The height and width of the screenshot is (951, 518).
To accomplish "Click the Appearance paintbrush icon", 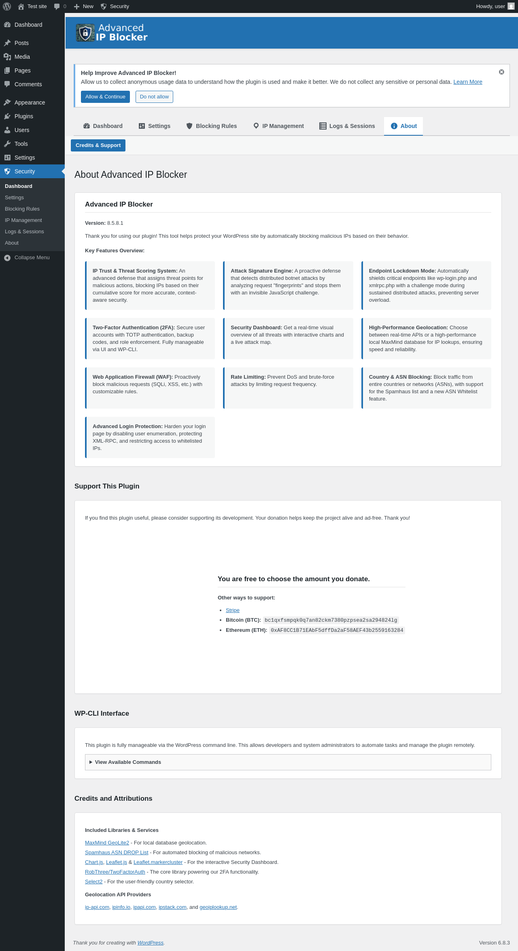I will (x=7, y=102).
